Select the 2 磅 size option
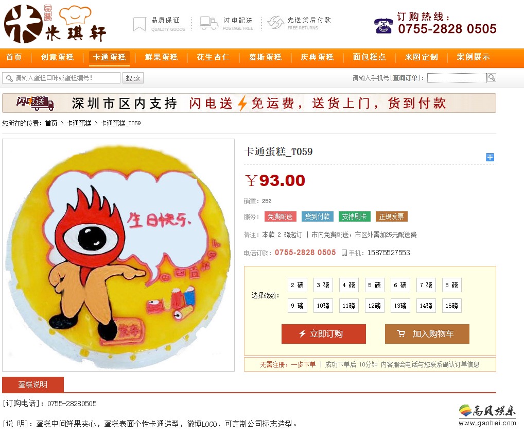Viewport: 524px width, 435px height. (x=297, y=285)
